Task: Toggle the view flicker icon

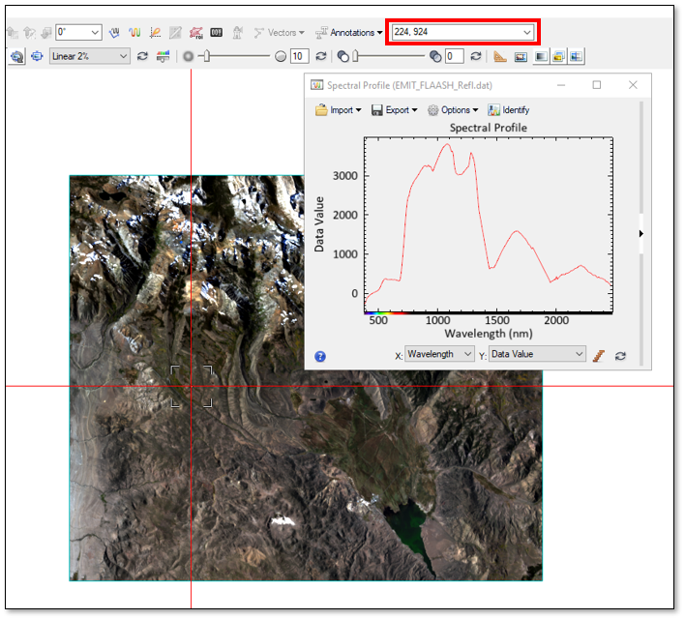Action: pos(558,56)
